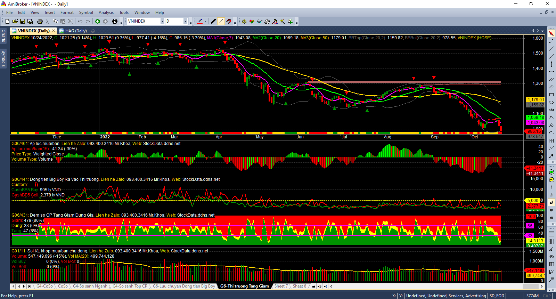Select the horizontal Fibonacci retracement lines tool

(551, 234)
